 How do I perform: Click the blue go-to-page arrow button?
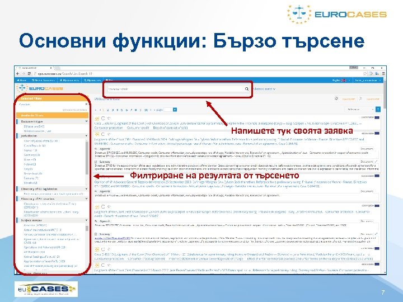pyautogui.click(x=175, y=110)
